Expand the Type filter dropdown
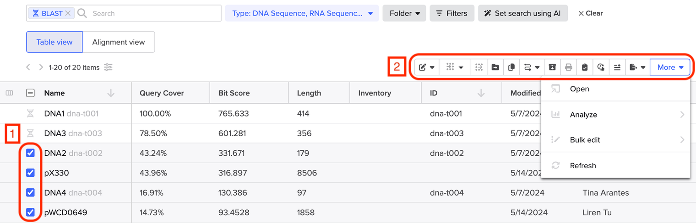The image size is (696, 223). (302, 13)
